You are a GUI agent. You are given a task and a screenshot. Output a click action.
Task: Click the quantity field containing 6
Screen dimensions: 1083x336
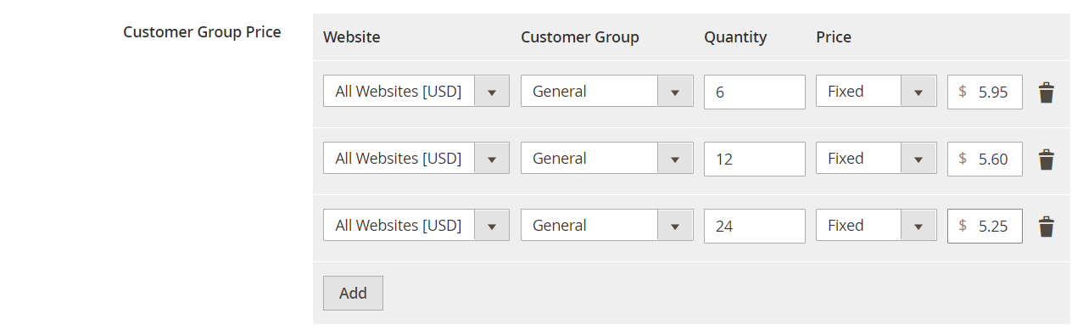(x=755, y=92)
